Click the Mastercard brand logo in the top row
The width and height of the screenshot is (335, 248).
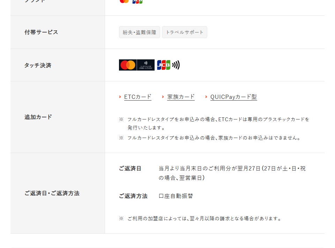124,1
